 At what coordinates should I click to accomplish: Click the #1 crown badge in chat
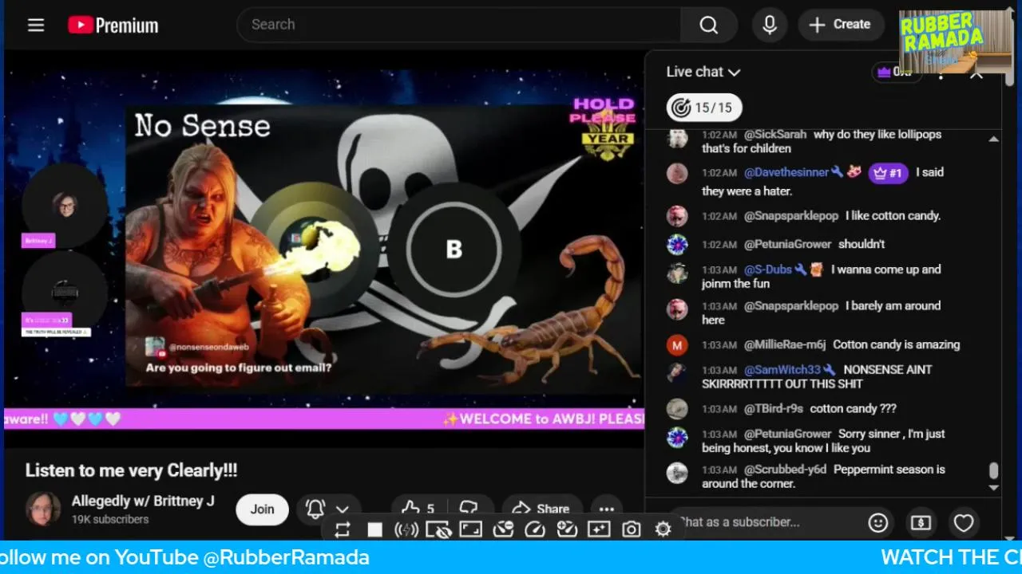coord(888,172)
